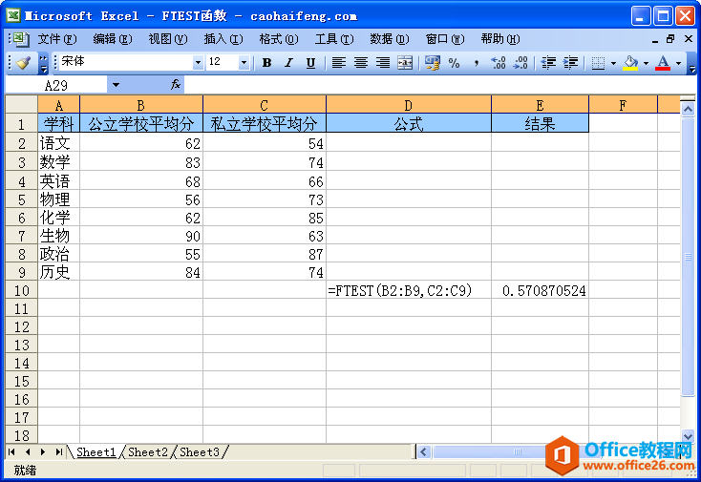
Task: Increase decimal places
Action: pyautogui.click(x=498, y=63)
